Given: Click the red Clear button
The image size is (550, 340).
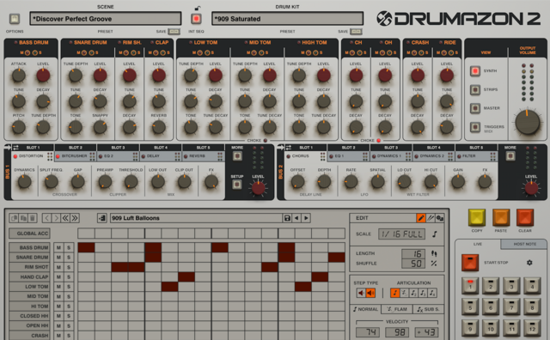Looking at the screenshot, I should tap(525, 218).
